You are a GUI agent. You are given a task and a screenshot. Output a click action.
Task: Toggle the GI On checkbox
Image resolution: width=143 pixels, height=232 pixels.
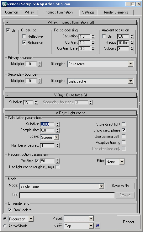8,30
